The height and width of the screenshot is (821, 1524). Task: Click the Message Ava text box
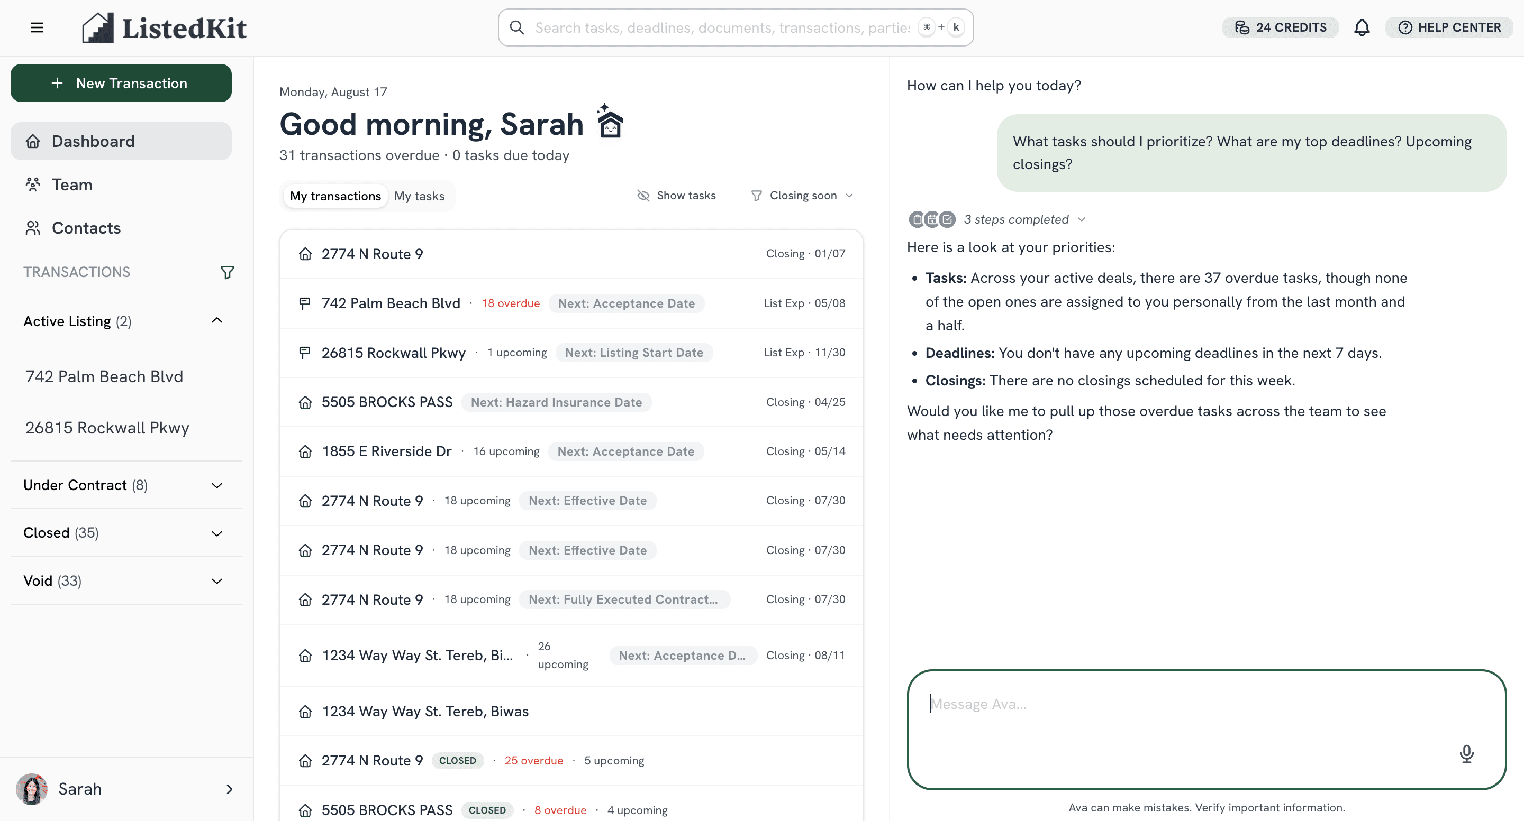(1206, 730)
